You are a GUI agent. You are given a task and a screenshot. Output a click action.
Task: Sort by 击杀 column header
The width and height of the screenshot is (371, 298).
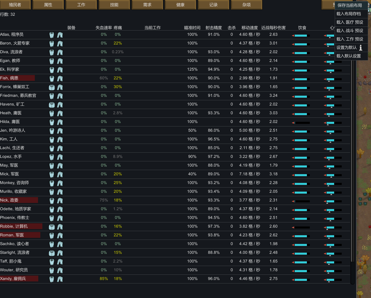point(232,28)
